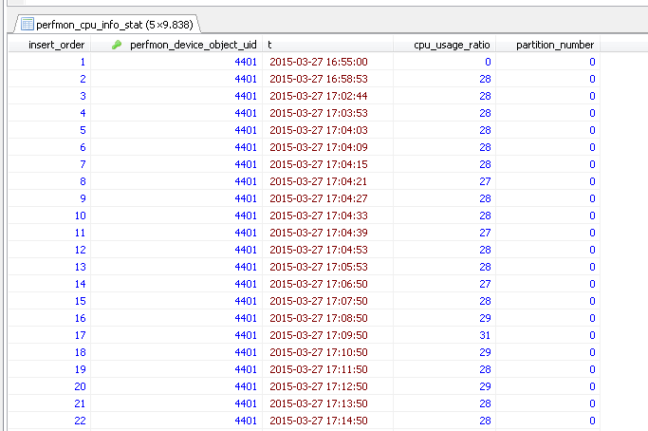Click the table icon on perfmon_cpu_info_stat tab

tap(28, 24)
